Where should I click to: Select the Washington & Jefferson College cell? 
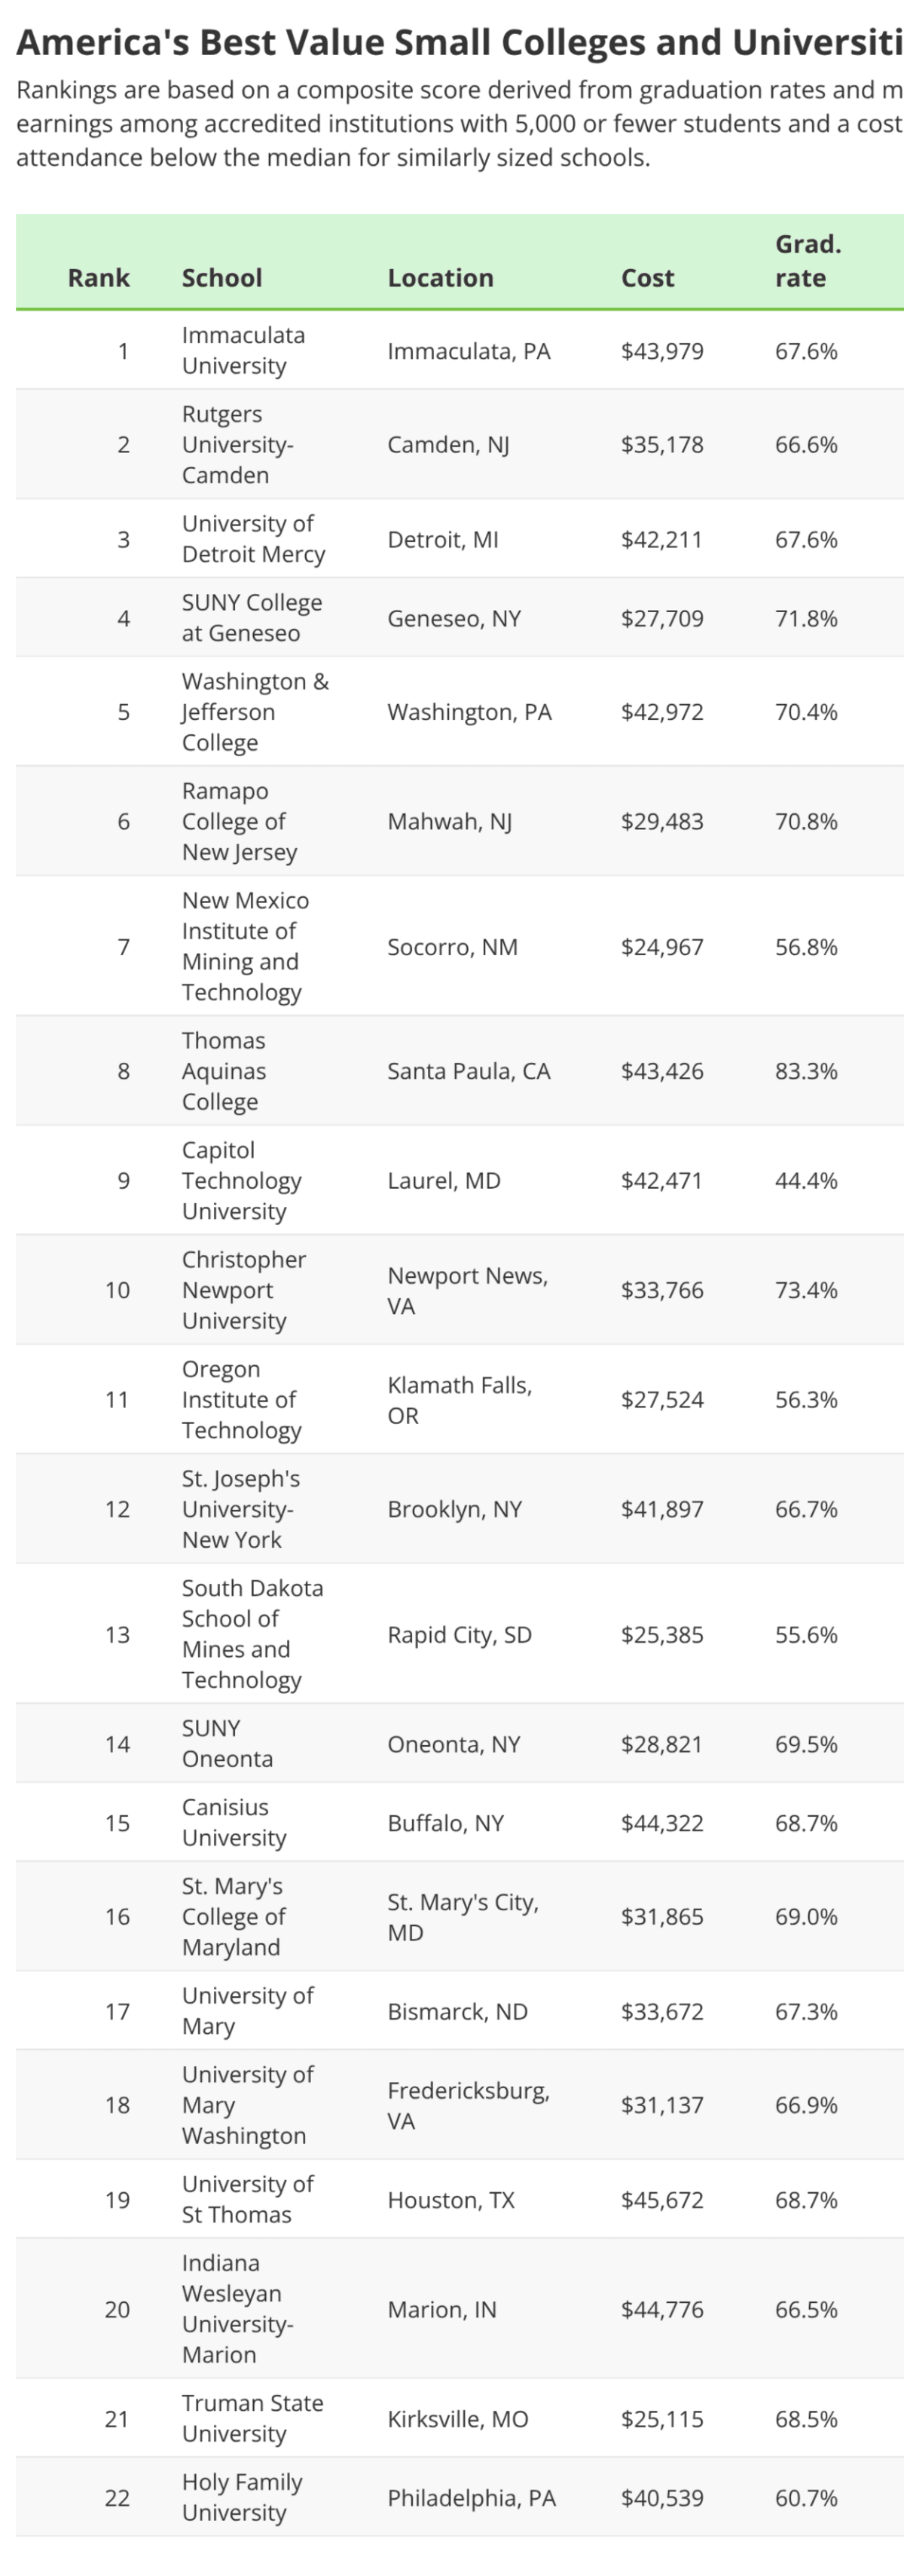255,712
